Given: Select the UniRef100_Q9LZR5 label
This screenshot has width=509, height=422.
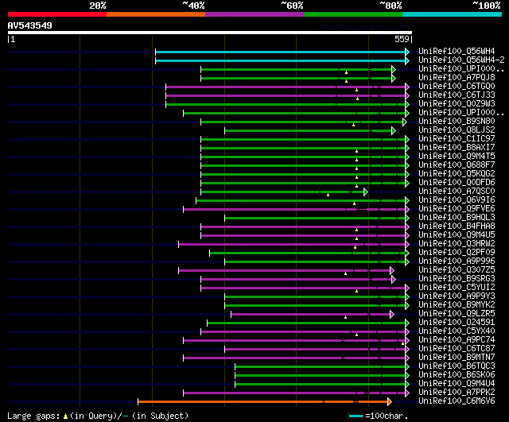Looking at the screenshot, I should [457, 314].
